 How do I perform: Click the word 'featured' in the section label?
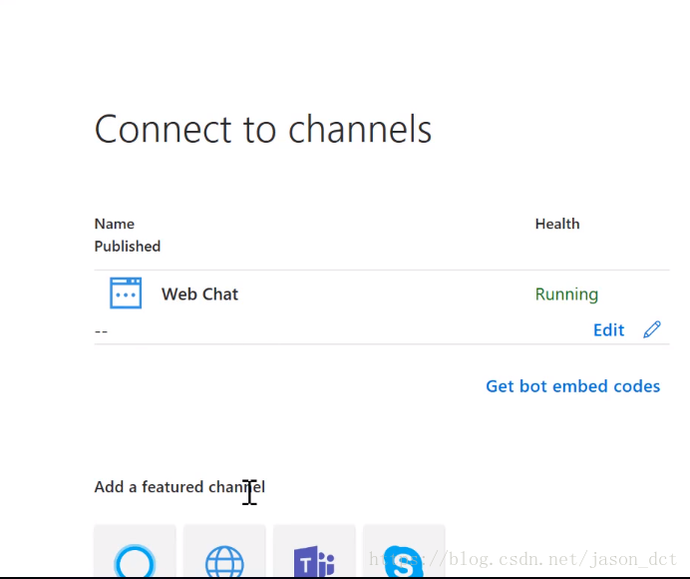point(172,487)
